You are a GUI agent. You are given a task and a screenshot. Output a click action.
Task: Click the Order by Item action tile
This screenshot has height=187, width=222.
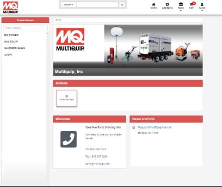(x=67, y=98)
